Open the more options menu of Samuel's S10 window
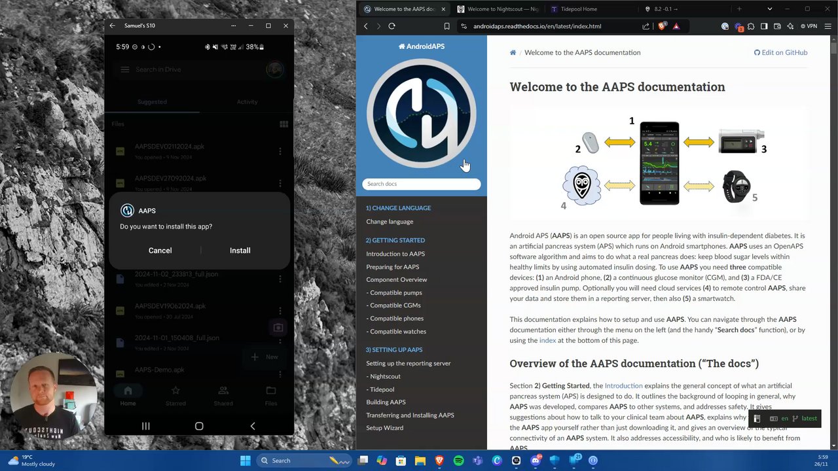This screenshot has height=471, width=838. (x=233, y=26)
